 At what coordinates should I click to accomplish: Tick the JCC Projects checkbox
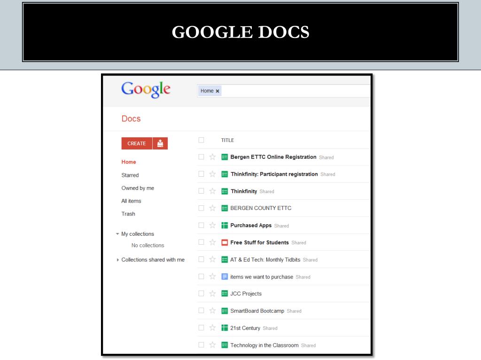coord(201,293)
